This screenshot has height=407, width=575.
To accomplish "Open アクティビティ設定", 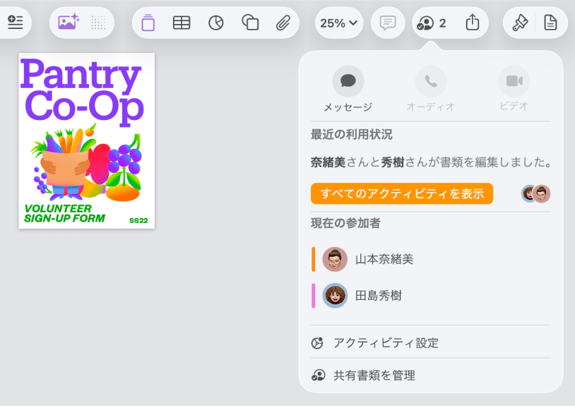I will click(386, 343).
